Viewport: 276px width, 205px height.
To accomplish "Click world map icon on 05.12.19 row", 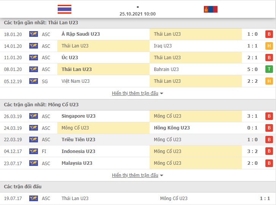I will click(33, 81).
